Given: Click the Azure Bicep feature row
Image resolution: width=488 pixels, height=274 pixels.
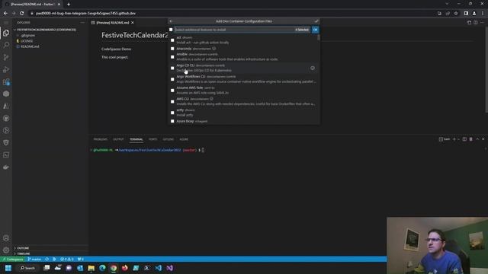Looking at the screenshot, I should [x=244, y=121].
